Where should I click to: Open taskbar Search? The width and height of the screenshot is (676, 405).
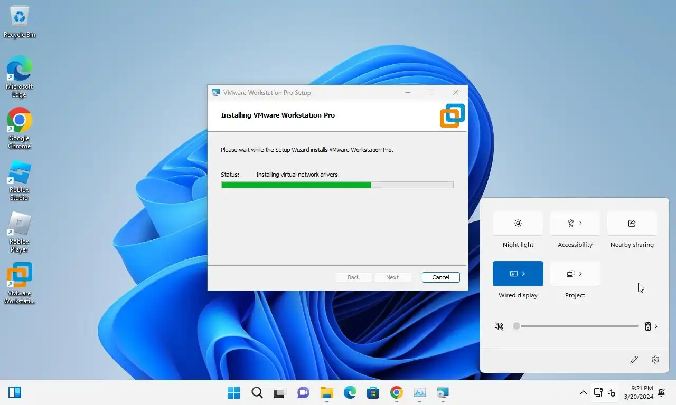pyautogui.click(x=257, y=392)
